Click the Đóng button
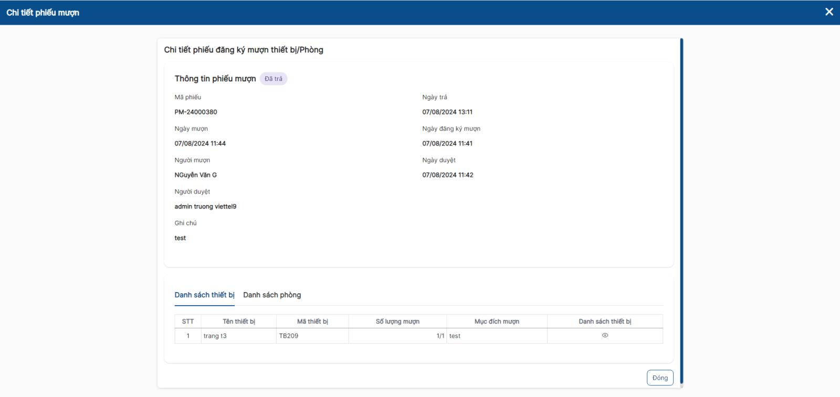 tap(660, 378)
